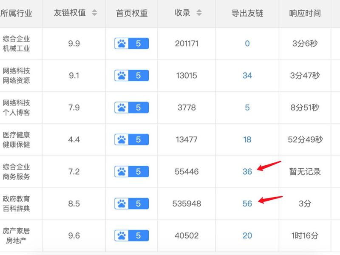The width and height of the screenshot is (340, 255).
Task: Click the Baidu weight badge in the 535948 row
Action: click(132, 204)
